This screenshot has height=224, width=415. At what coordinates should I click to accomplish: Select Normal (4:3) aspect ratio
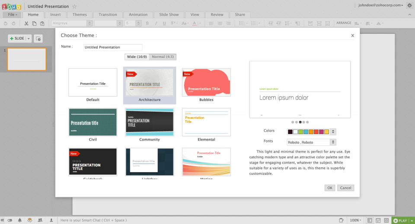(x=163, y=57)
